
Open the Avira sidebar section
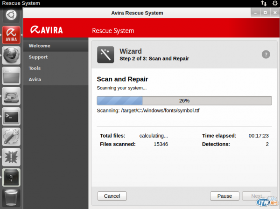[56, 80]
